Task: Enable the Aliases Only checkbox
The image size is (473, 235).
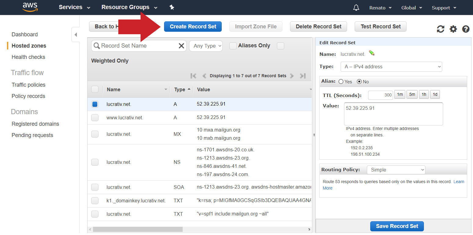Action: (233, 46)
